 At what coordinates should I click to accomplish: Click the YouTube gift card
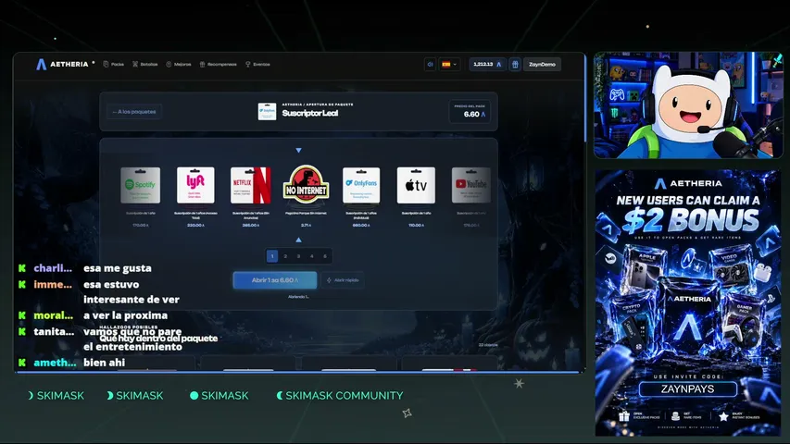(471, 185)
